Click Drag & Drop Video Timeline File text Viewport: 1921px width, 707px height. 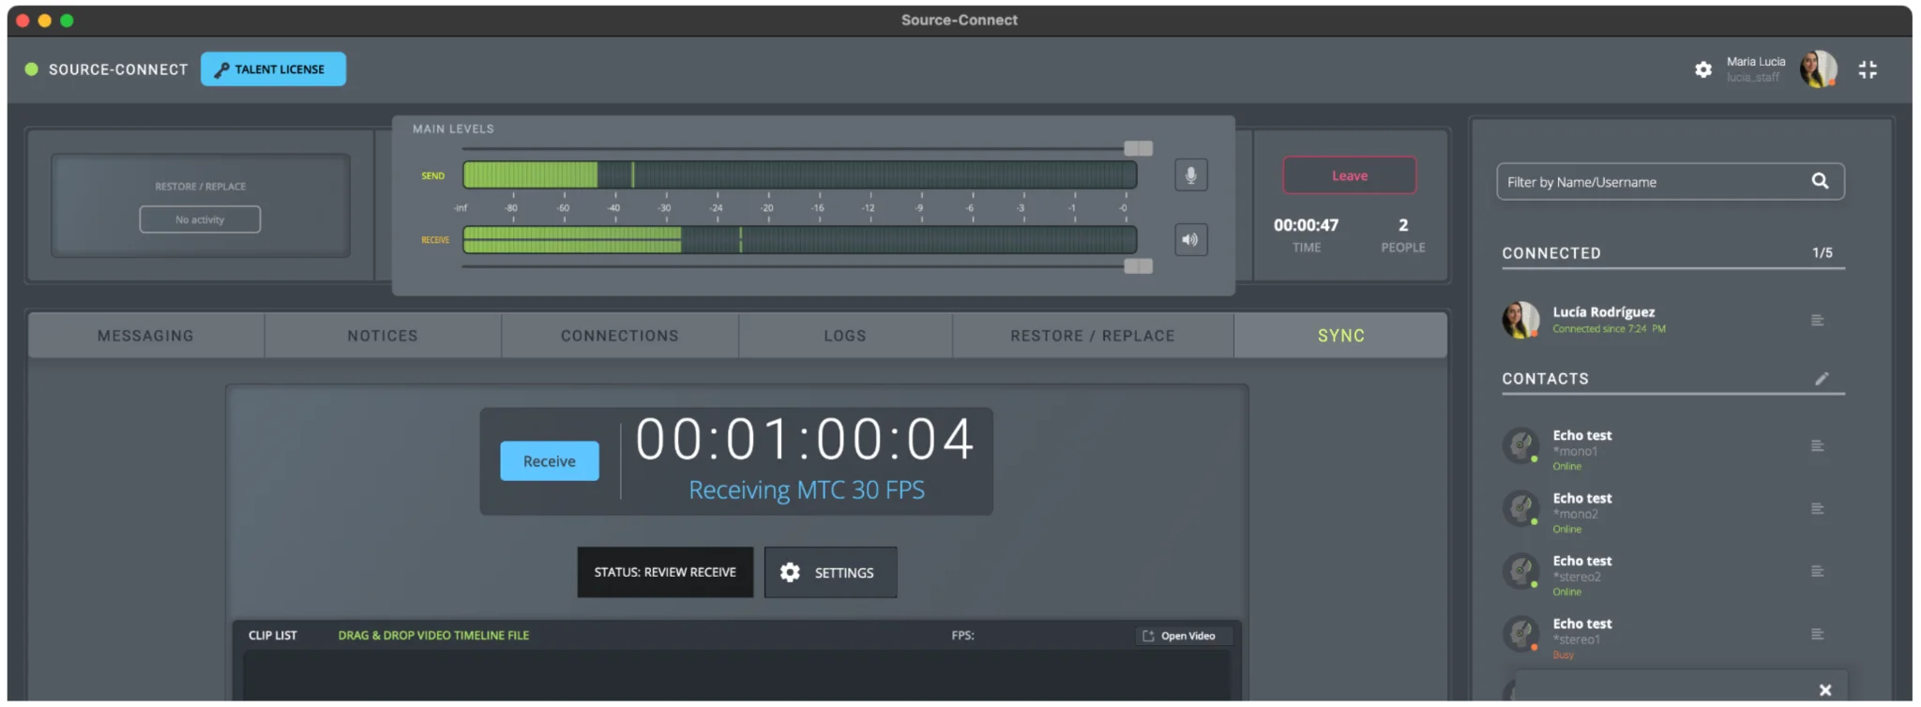pyautogui.click(x=433, y=636)
